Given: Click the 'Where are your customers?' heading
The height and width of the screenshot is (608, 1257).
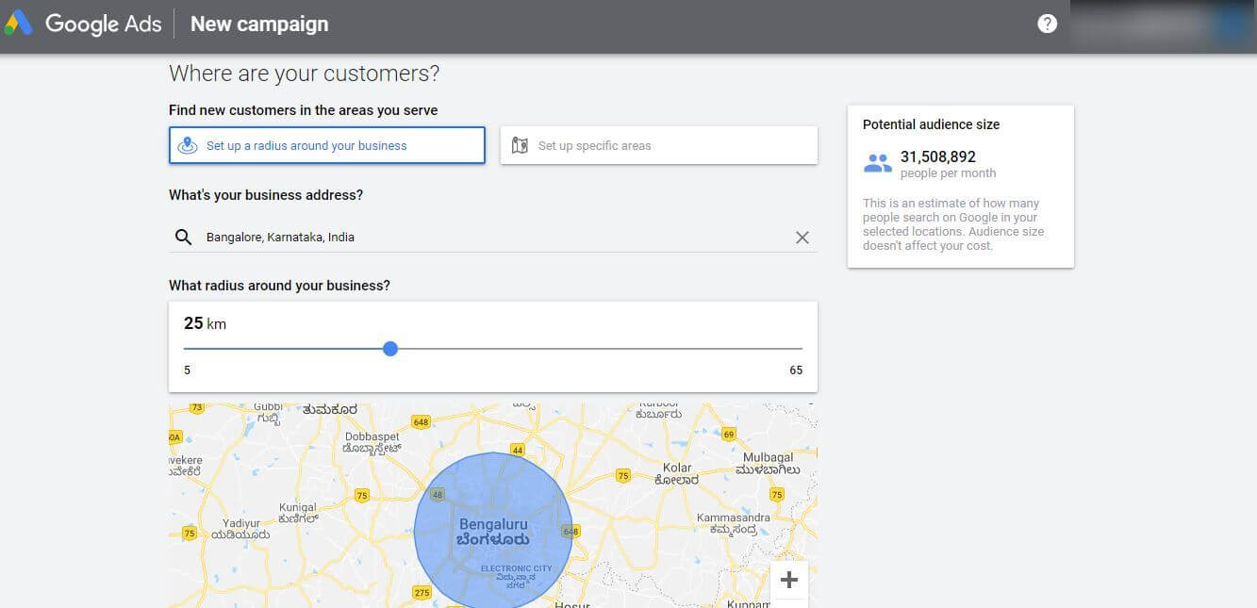Looking at the screenshot, I should tap(304, 74).
